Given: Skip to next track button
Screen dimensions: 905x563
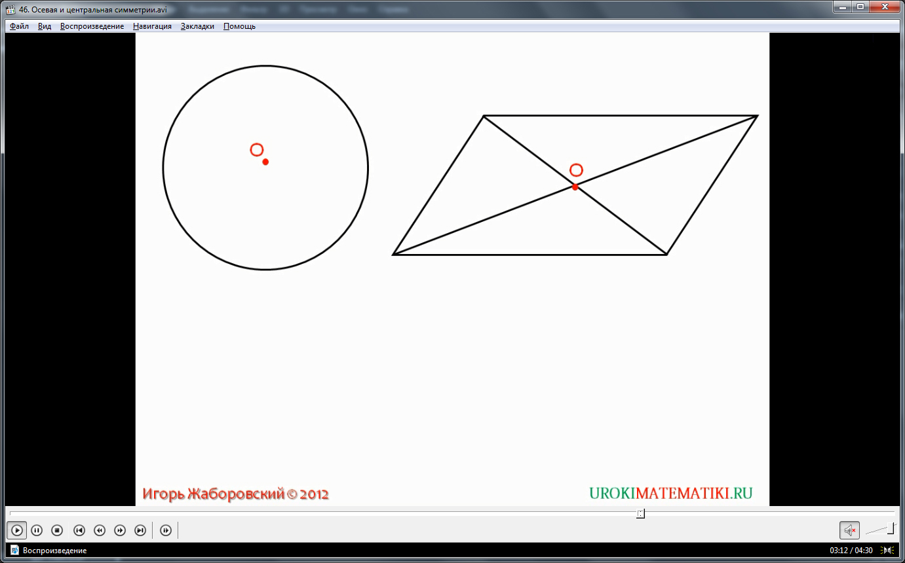Looking at the screenshot, I should [x=140, y=530].
